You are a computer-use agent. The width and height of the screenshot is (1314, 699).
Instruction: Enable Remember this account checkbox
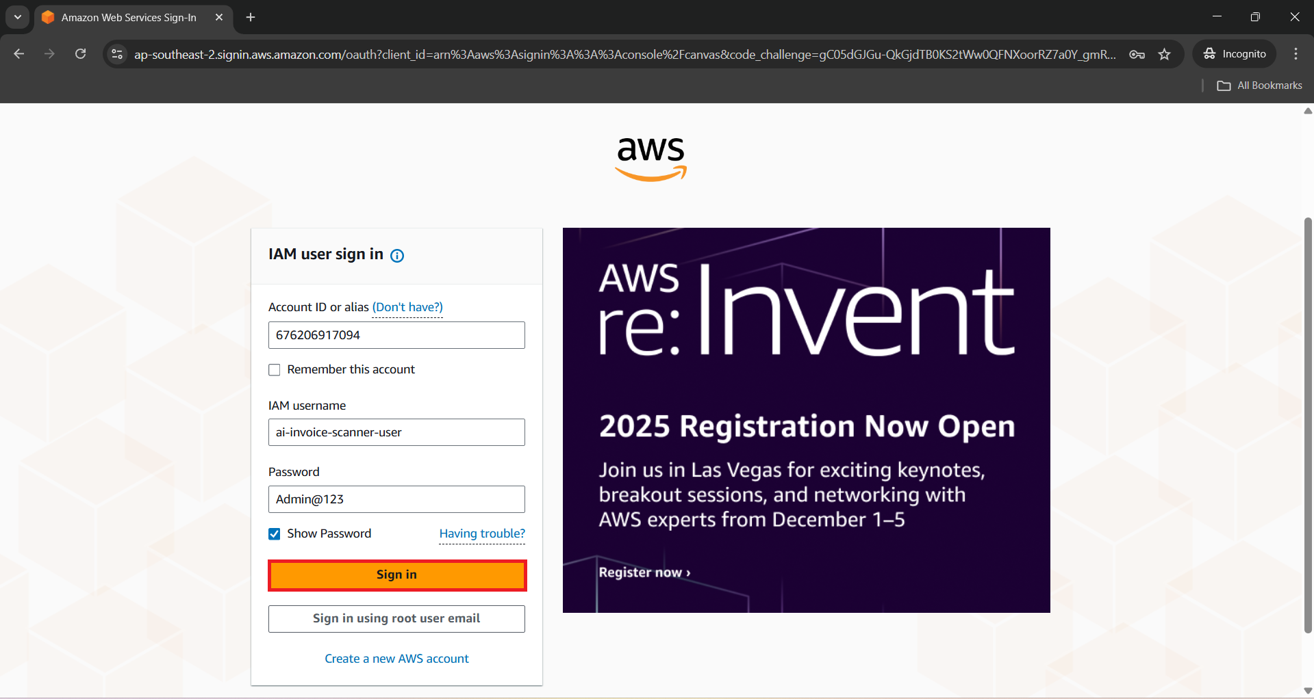click(x=275, y=370)
